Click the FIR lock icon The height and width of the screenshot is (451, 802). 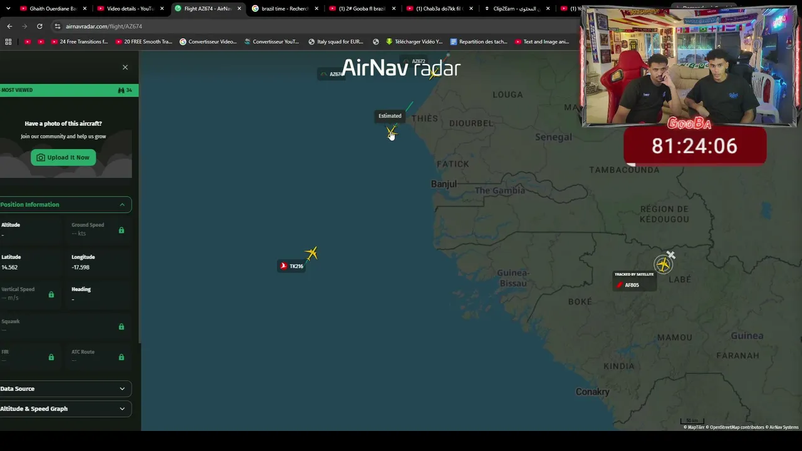click(x=51, y=357)
